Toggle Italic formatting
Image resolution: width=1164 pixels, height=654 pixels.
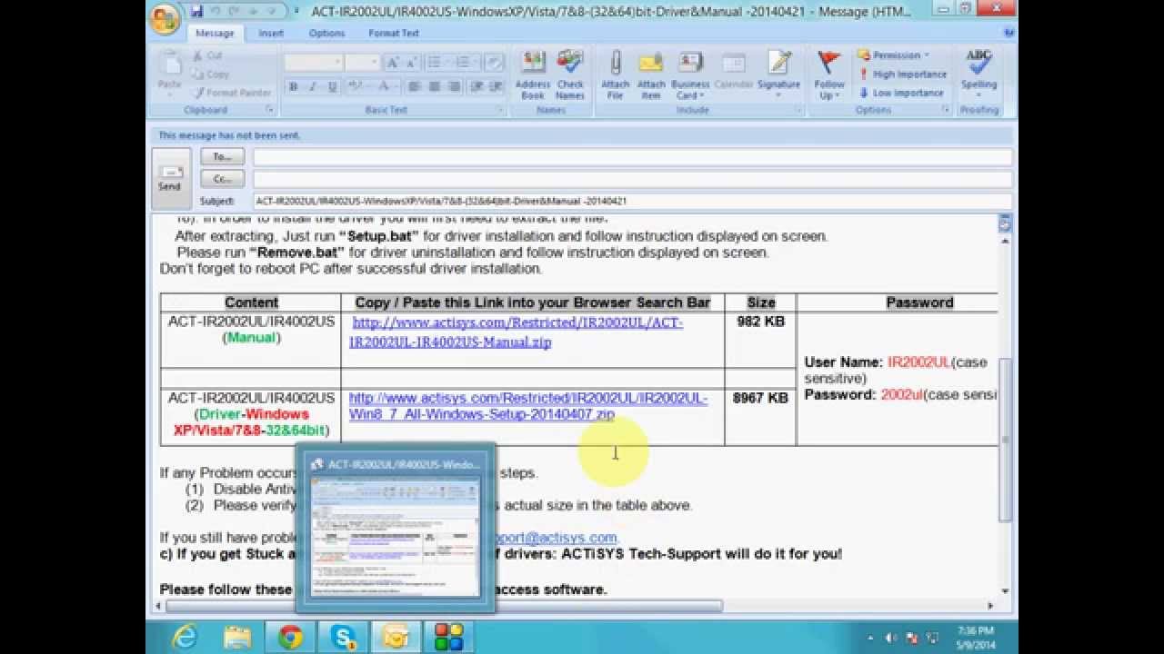(313, 86)
